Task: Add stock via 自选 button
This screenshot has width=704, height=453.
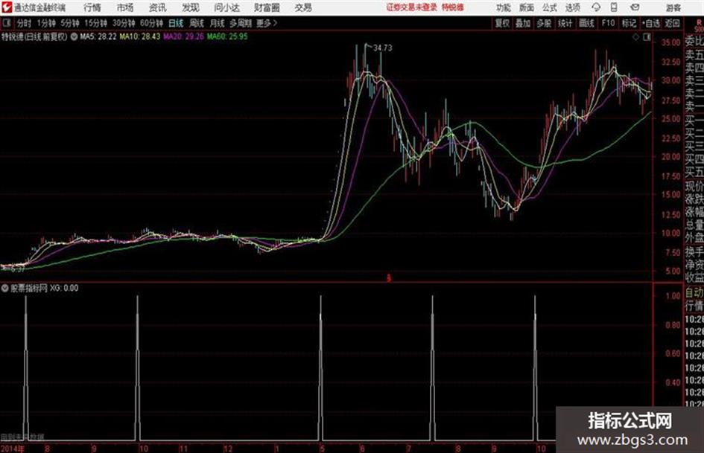Action: (650, 23)
